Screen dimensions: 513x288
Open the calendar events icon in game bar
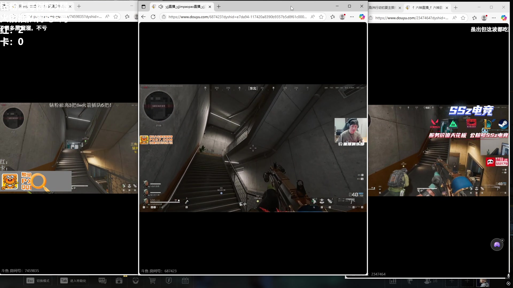[185, 281]
